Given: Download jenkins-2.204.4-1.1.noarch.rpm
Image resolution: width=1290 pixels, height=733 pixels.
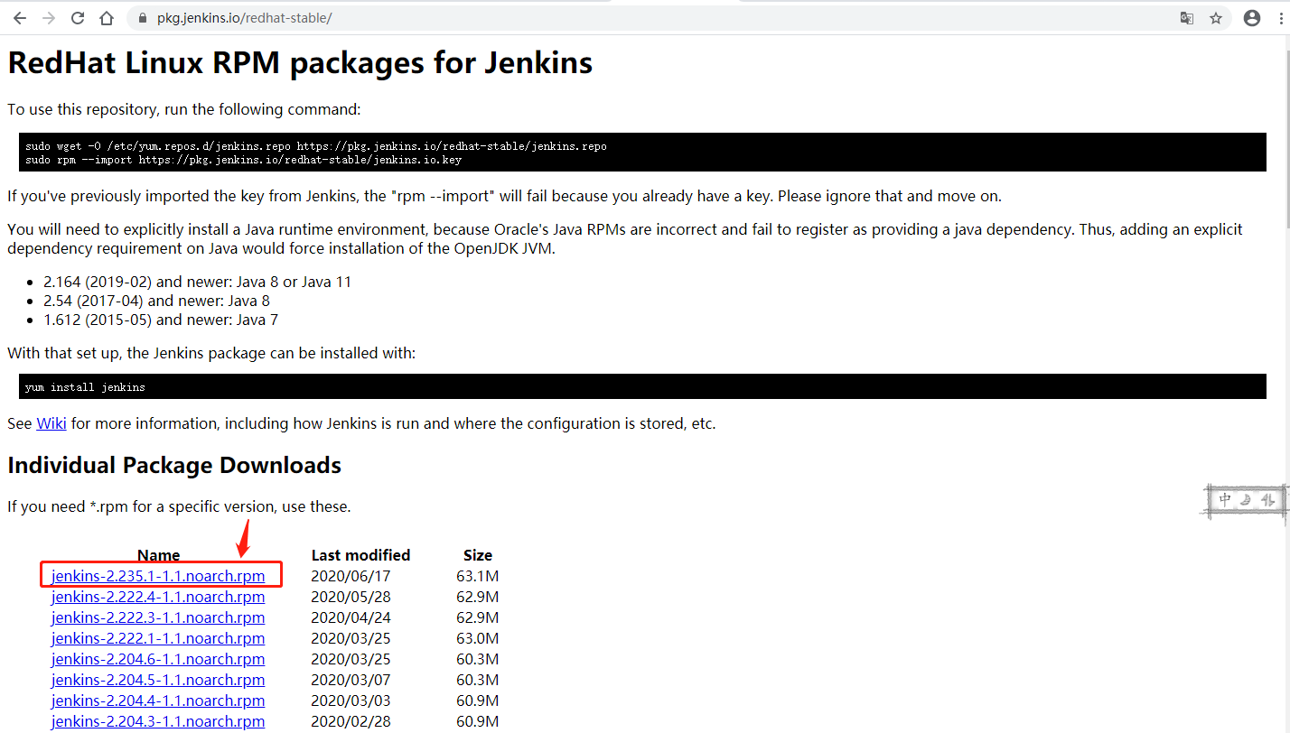Looking at the screenshot, I should (x=158, y=701).
